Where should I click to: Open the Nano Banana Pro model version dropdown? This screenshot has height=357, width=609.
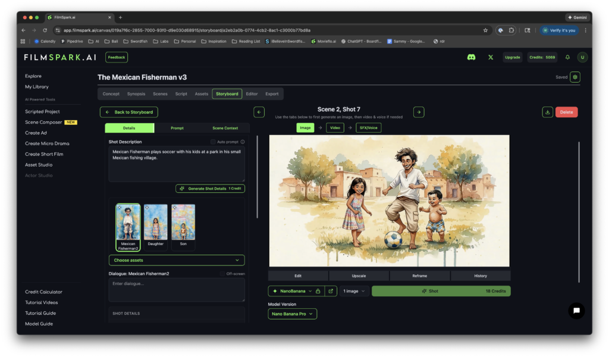click(292, 312)
